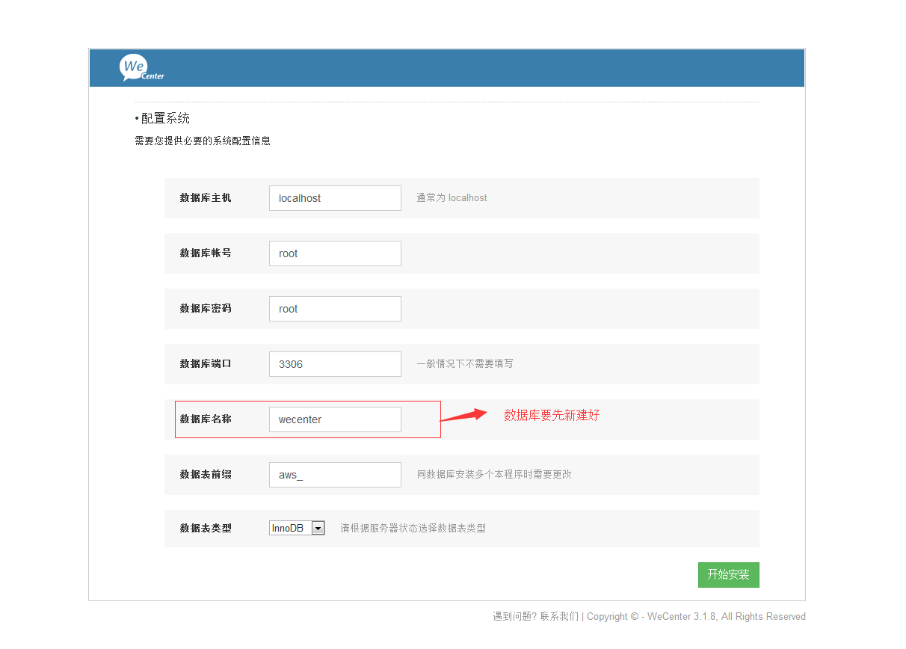Select the 数据库端口 3306 field
Viewport: 906px width, 649px height.
point(335,364)
